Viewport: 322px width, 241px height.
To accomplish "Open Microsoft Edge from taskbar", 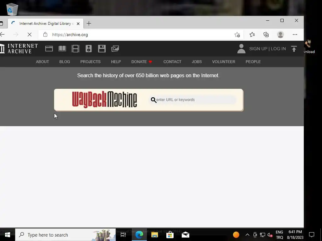I will (139, 235).
